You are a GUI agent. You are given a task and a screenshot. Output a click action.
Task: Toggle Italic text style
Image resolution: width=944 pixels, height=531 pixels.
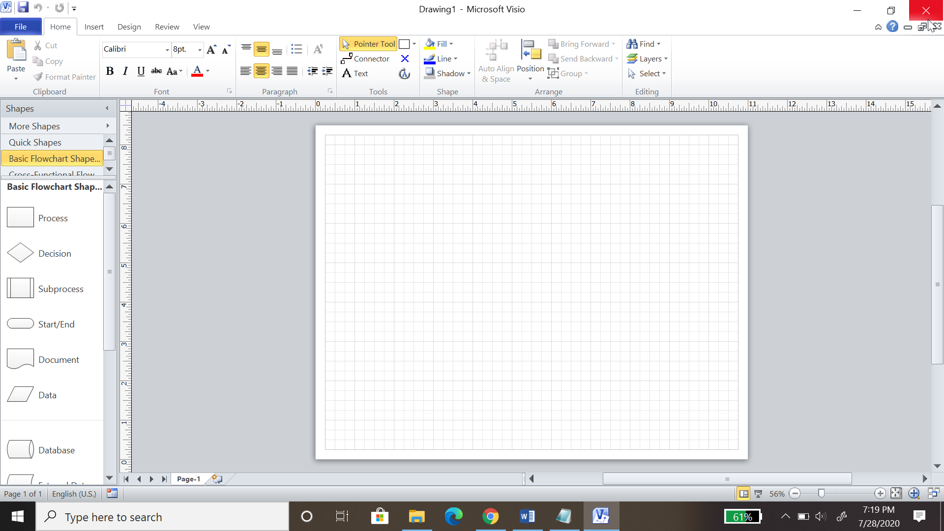tap(125, 71)
